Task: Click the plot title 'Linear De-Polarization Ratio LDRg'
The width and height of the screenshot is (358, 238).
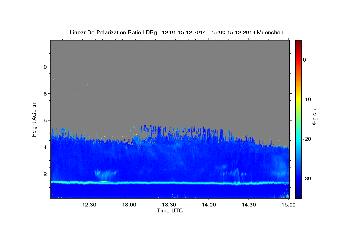Action: tap(113, 32)
